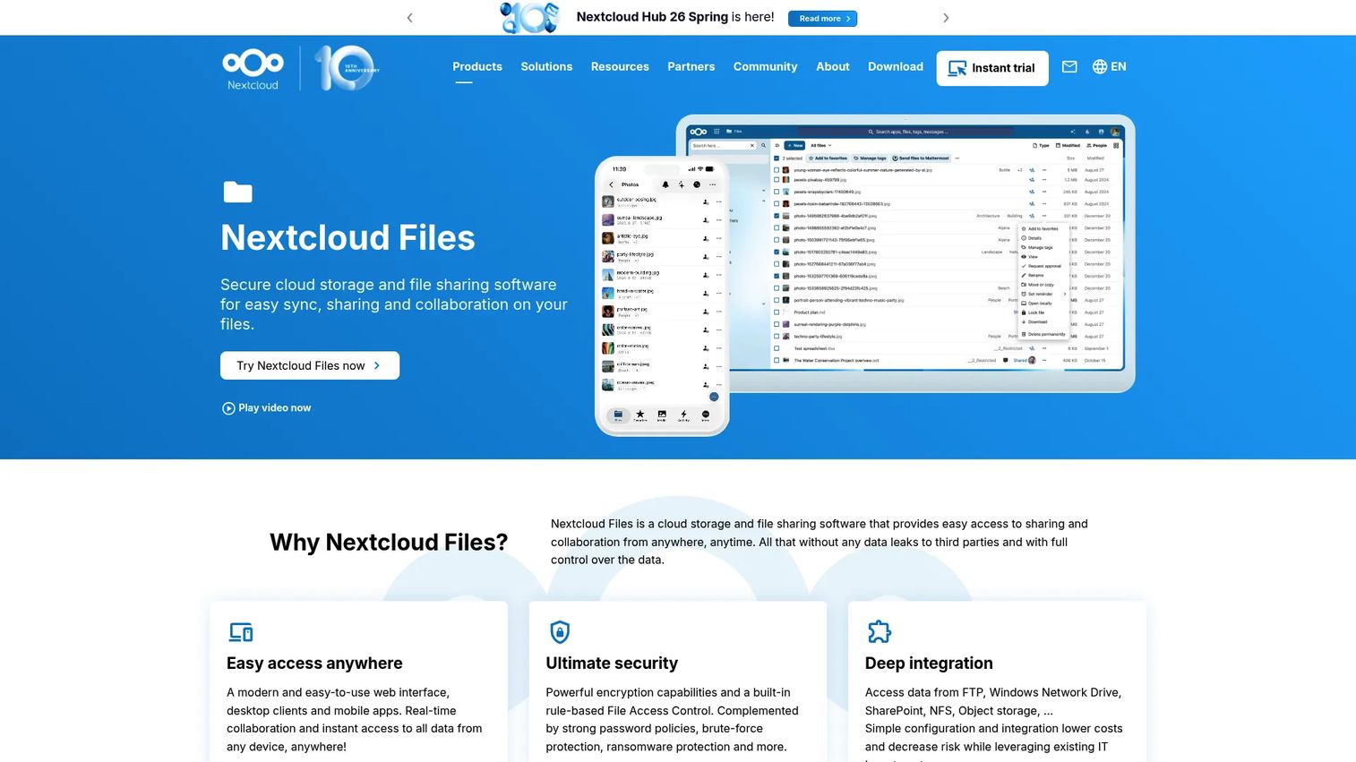Open the Community menu
Viewport: 1356px width, 762px height.
point(765,67)
